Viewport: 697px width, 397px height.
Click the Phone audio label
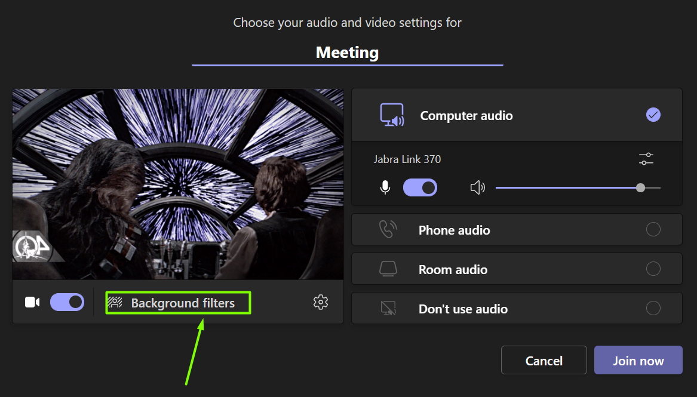455,230
